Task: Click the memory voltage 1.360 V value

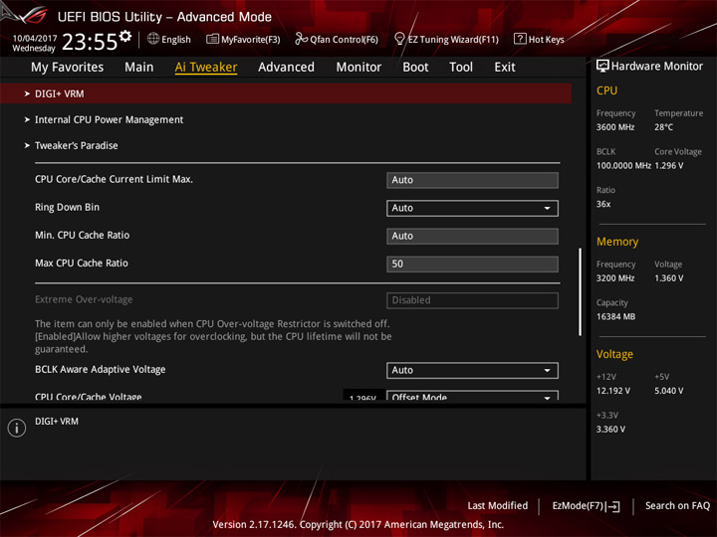Action: pos(669,278)
